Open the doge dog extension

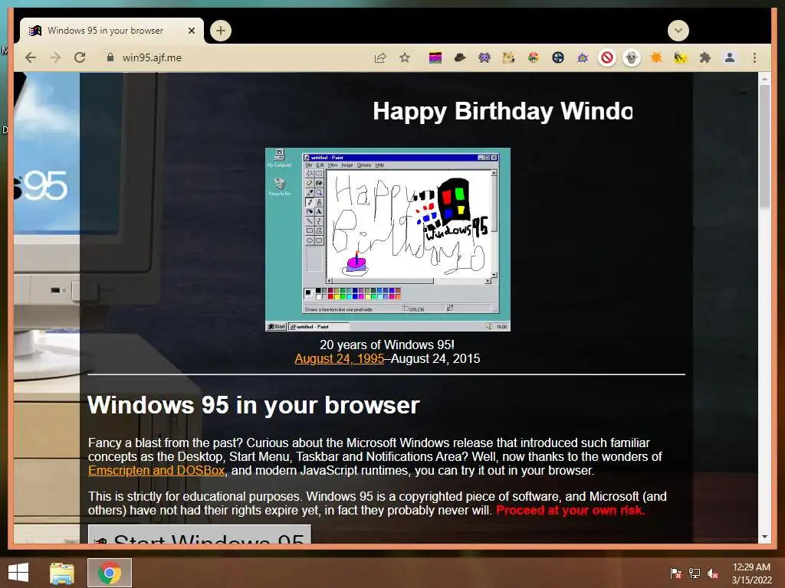(509, 58)
